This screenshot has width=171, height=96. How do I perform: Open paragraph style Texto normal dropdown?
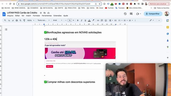(44, 20)
